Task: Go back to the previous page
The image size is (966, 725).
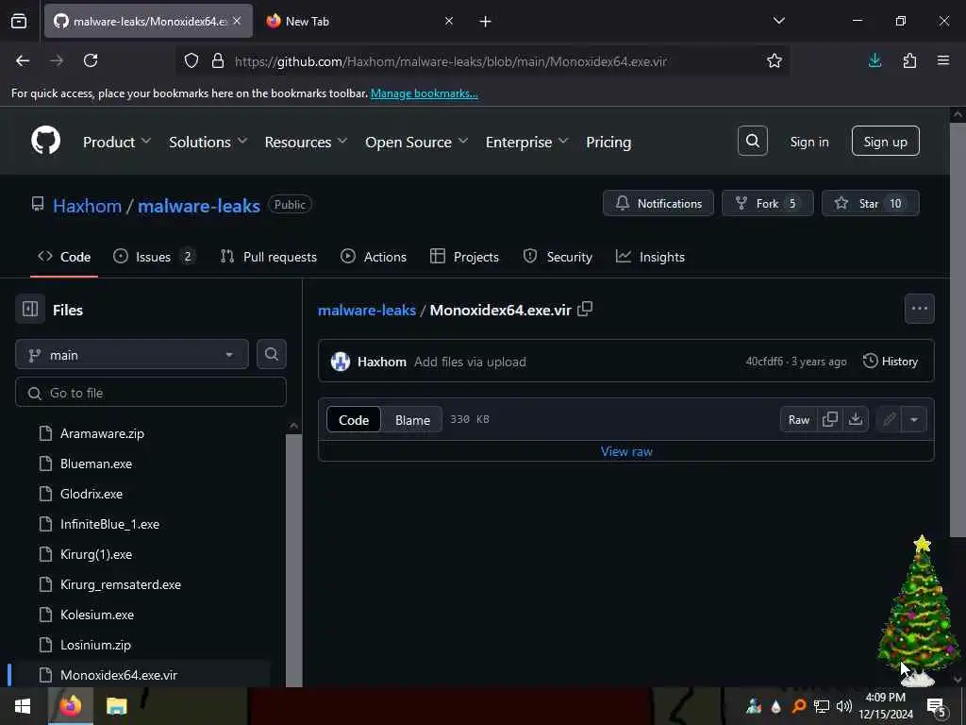Action: [x=23, y=60]
